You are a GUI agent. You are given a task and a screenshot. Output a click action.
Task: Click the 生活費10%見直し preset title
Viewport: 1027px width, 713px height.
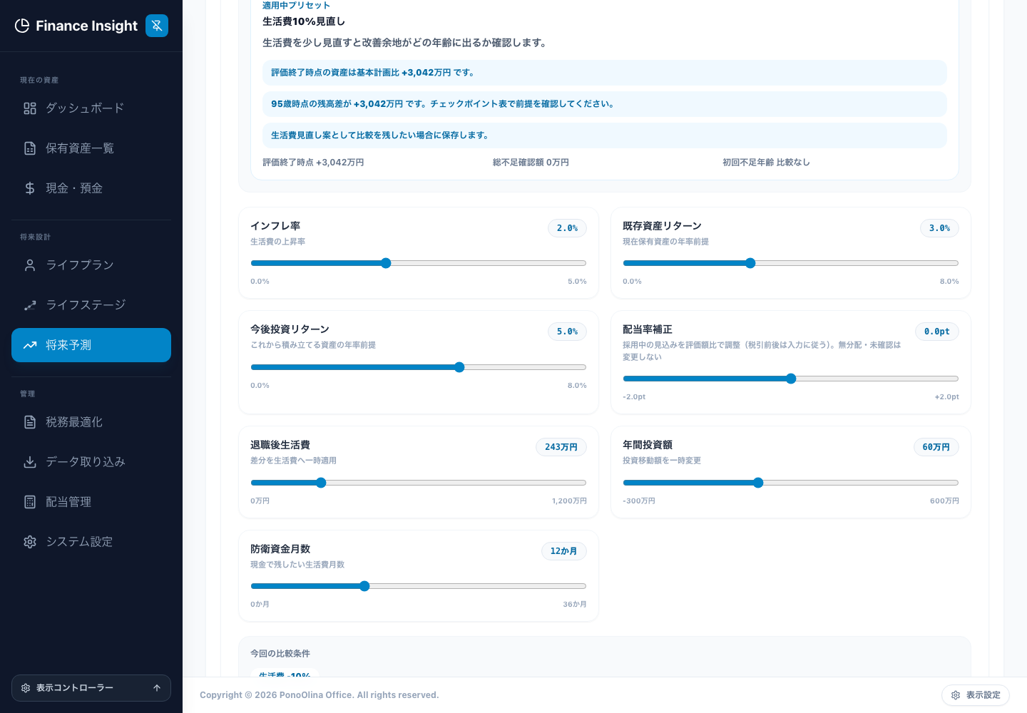(304, 21)
